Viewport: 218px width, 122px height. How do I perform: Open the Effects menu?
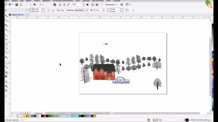[46, 1]
